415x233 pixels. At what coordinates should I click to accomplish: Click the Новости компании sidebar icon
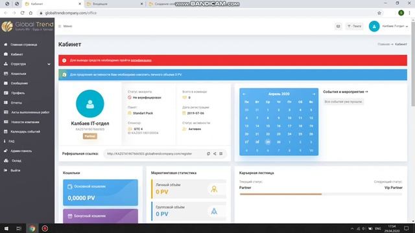pos(6,122)
